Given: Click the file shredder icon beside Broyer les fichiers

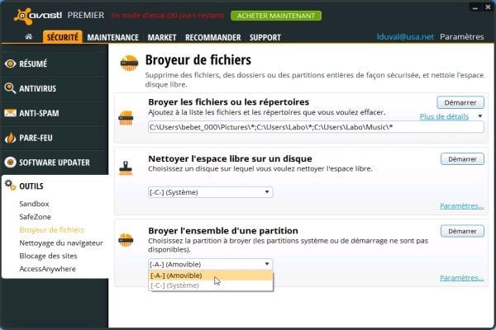Looking at the screenshot, I should [126, 118].
